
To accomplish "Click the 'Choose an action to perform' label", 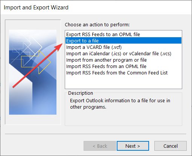I will coord(97,25).
